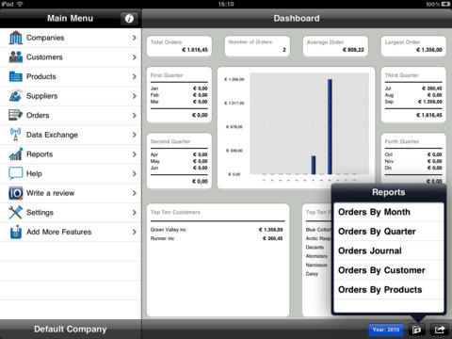Image resolution: width=452 pixels, height=339 pixels.
Task: Expand the Add More Features row chevron
Action: [x=135, y=232]
